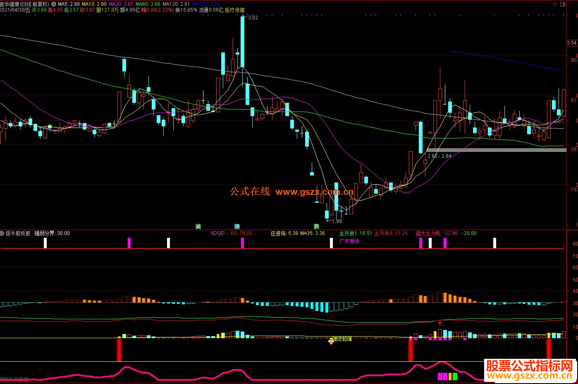Click the 主升浪1: 16.51 value
The width and height of the screenshot is (578, 384).
tap(356, 233)
